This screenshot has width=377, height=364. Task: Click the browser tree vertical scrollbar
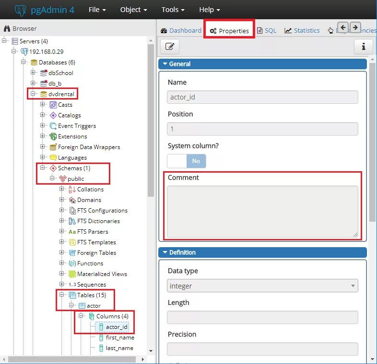151,121
